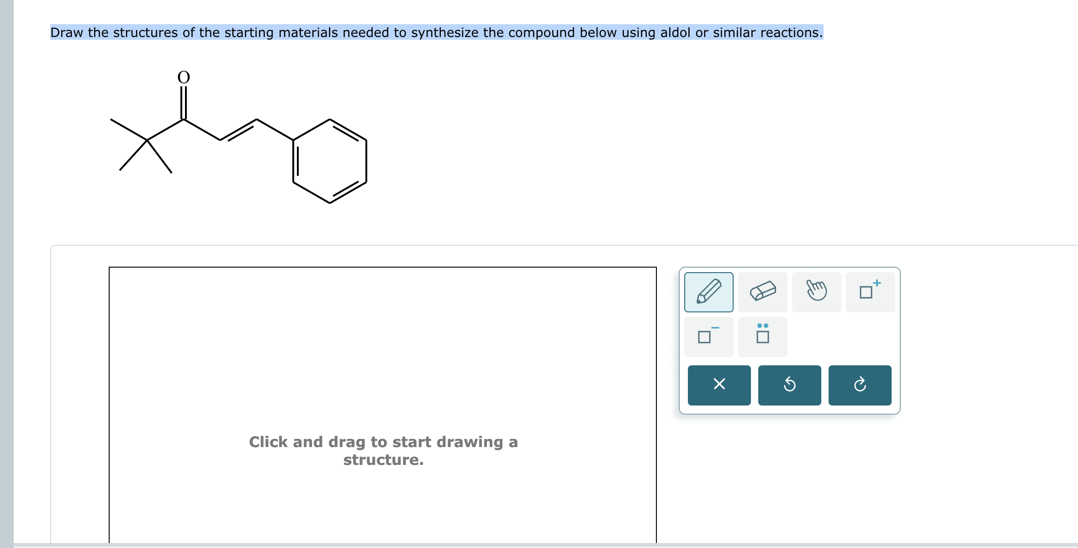The image size is (1078, 548).
Task: Select the eraser tool
Action: click(x=763, y=291)
